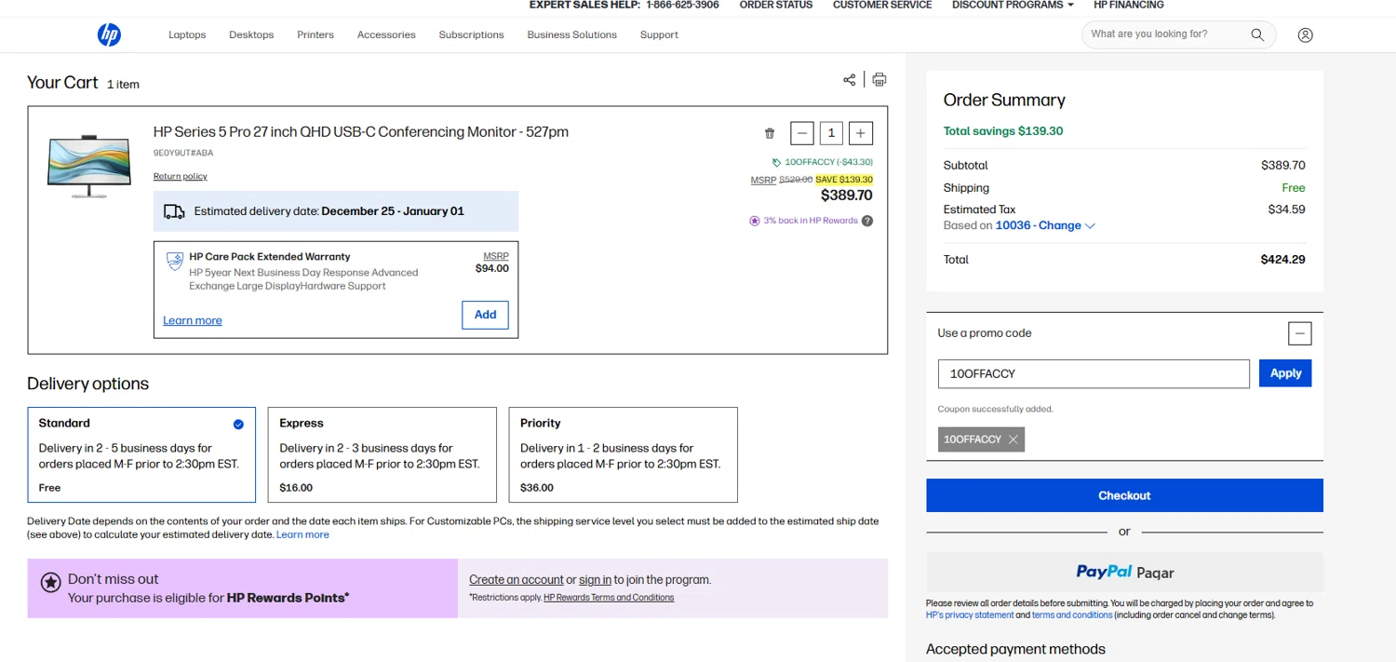The width and height of the screenshot is (1396, 662).
Task: Click the promo code input field
Action: (1094, 373)
